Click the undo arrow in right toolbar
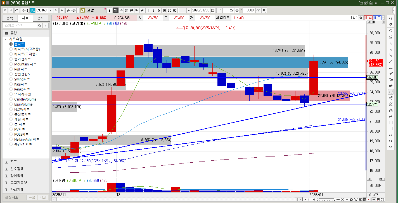This screenshot has height=203, width=398. point(391,135)
